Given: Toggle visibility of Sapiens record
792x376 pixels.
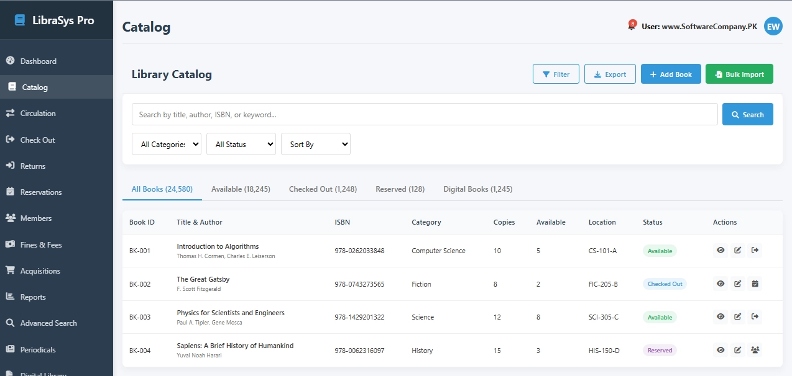Looking at the screenshot, I should coord(721,350).
